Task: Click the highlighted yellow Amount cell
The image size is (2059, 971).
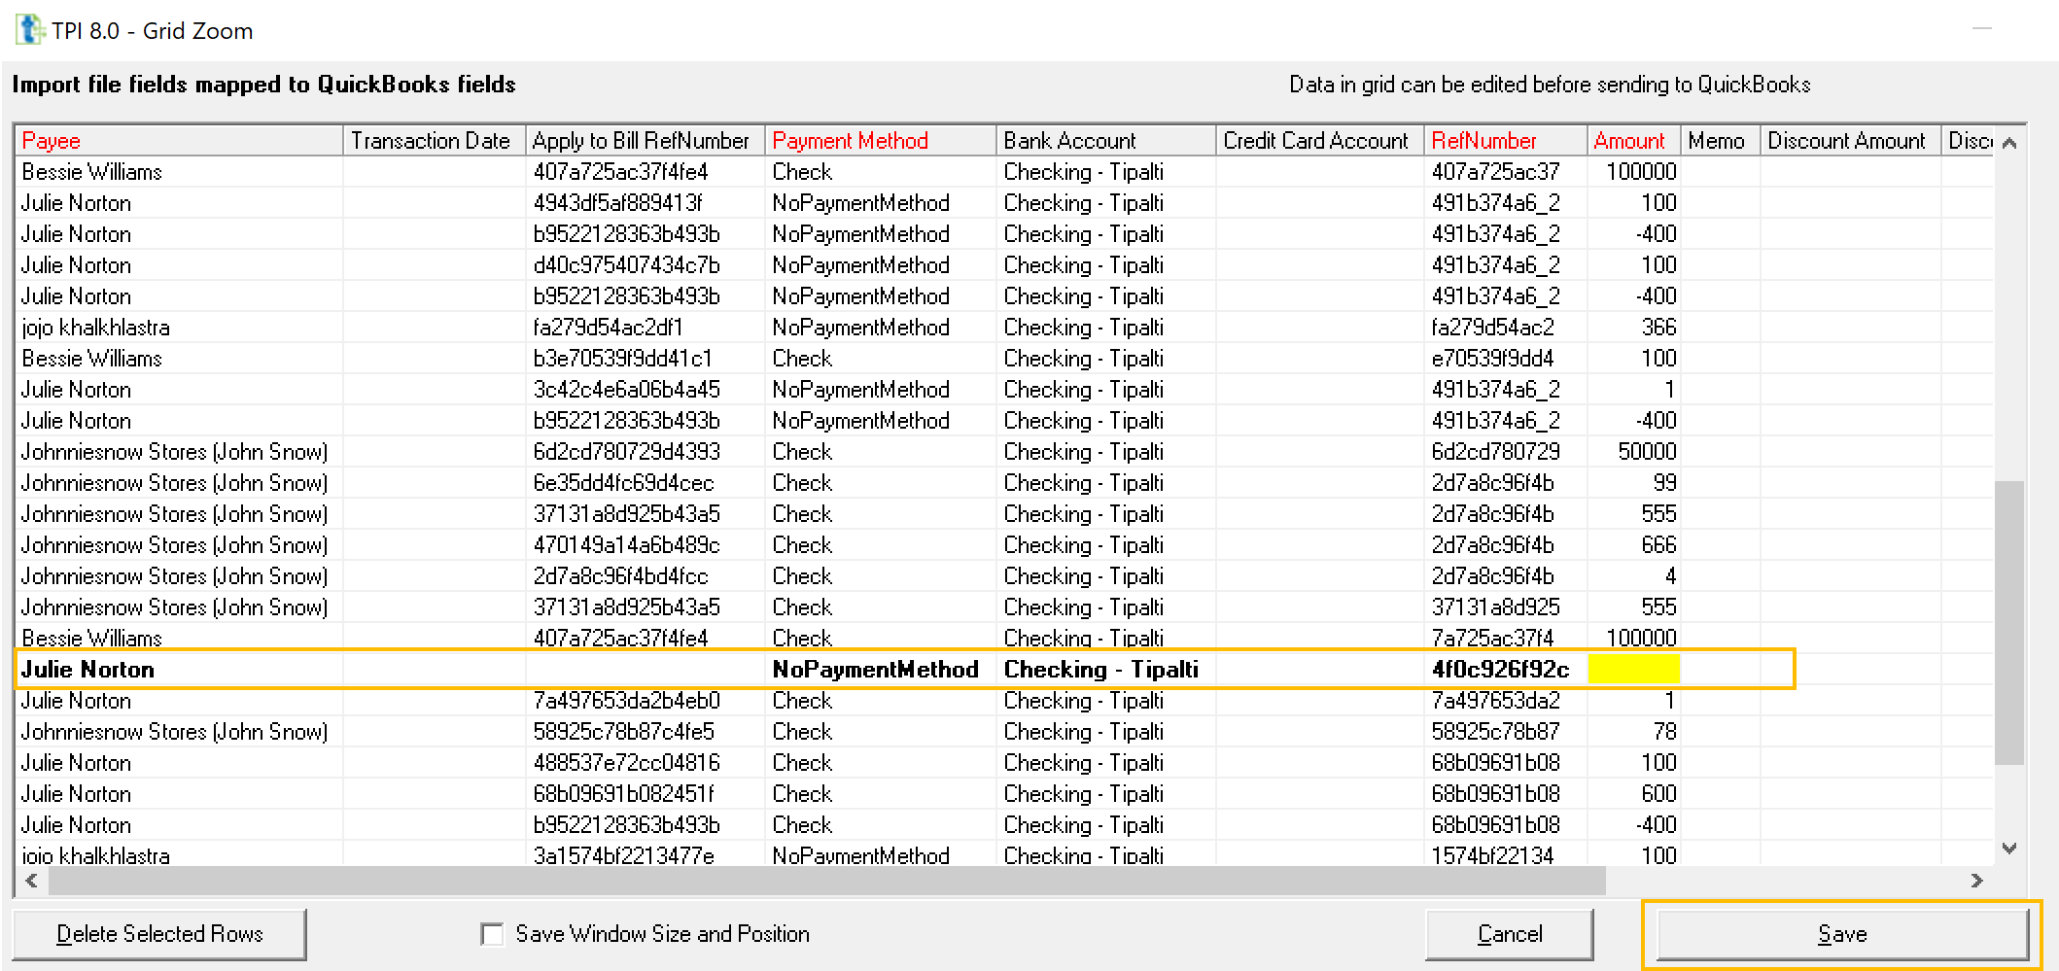Action: click(x=1632, y=669)
